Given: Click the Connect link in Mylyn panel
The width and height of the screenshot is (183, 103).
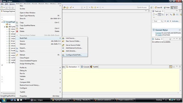Looking at the screenshot, I should (158, 33).
